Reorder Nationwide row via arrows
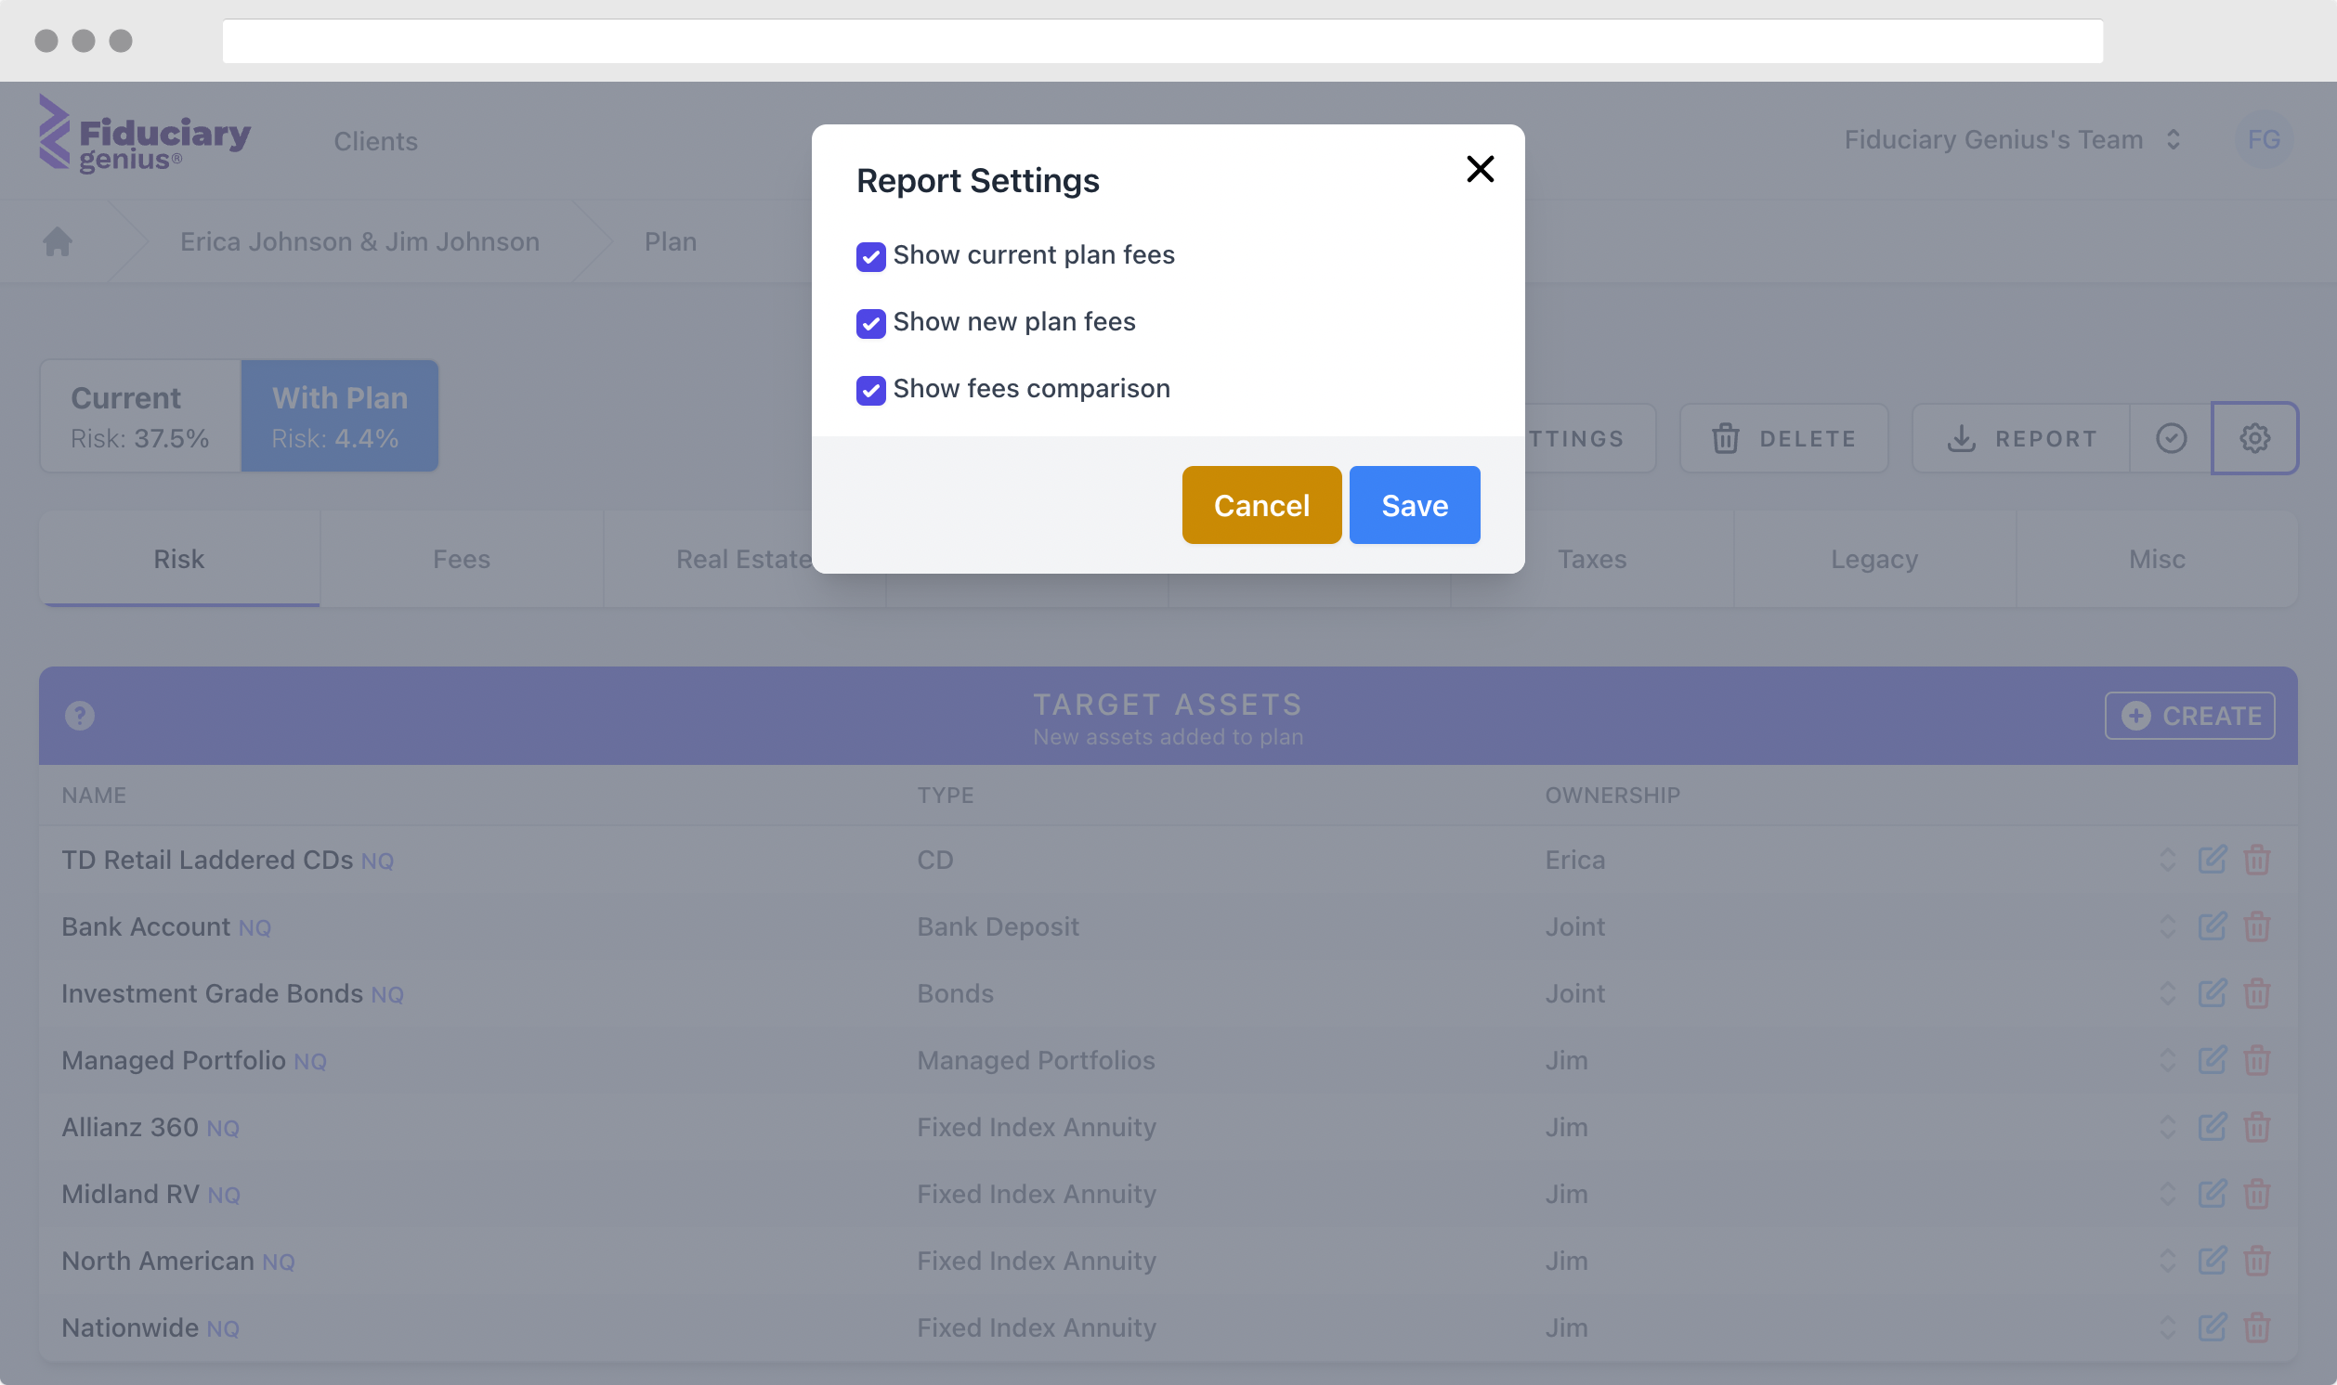This screenshot has width=2337, height=1385. click(2167, 1327)
